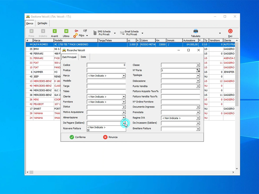Expand the Fornitore dropdown
Image resolution: width=259 pixels, height=194 pixels.
point(124,102)
